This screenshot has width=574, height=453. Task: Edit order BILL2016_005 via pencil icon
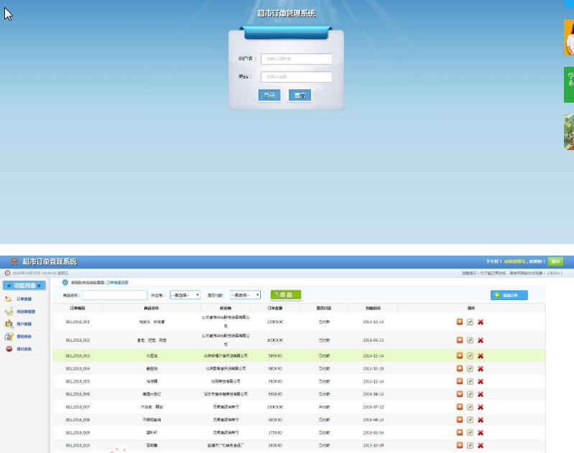pos(470,381)
